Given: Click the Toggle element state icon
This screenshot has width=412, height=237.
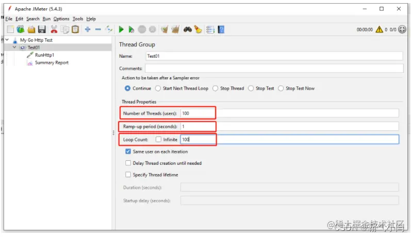Looking at the screenshot, I should pos(108,29).
